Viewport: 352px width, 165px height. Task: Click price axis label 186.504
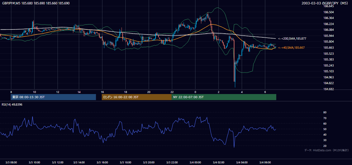click(x=329, y=12)
